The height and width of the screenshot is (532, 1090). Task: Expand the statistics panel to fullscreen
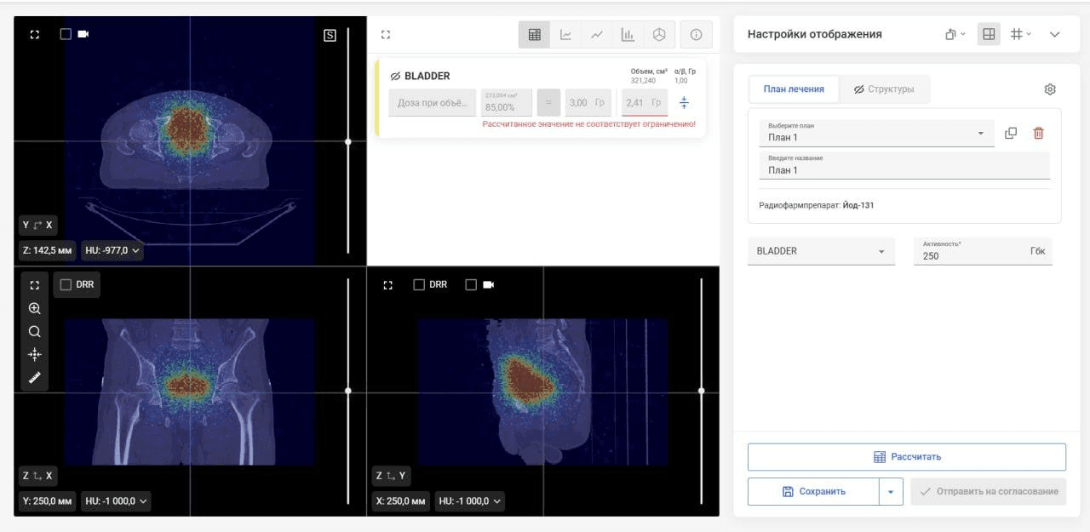click(x=386, y=35)
